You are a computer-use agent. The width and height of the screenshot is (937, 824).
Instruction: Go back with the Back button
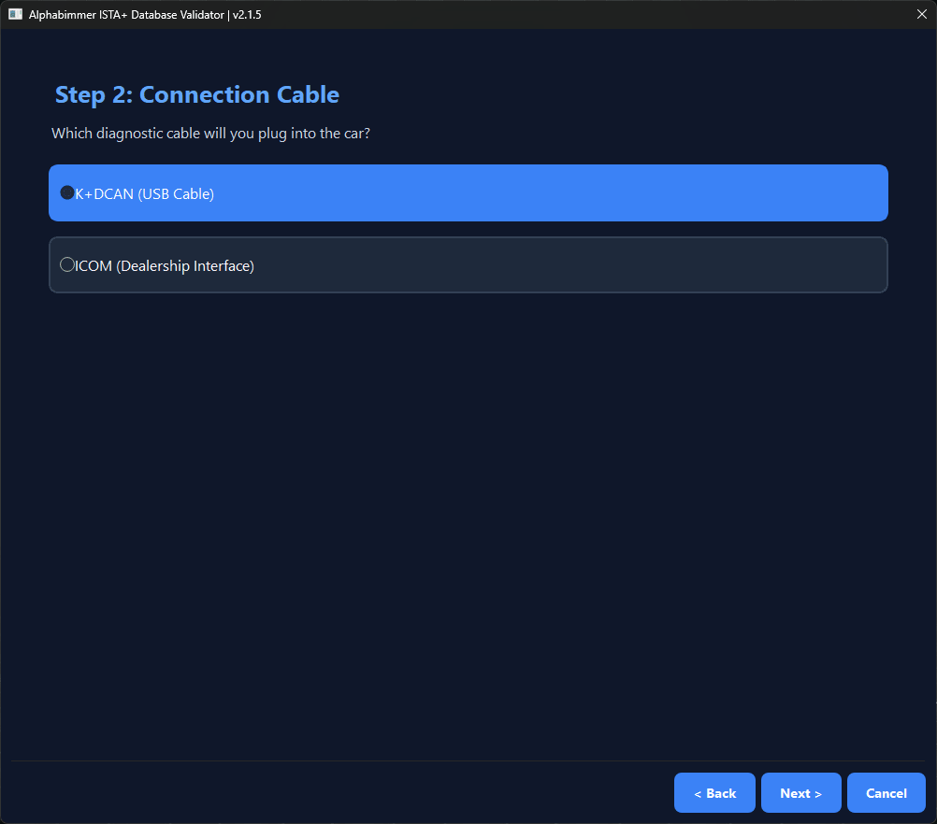coord(714,793)
